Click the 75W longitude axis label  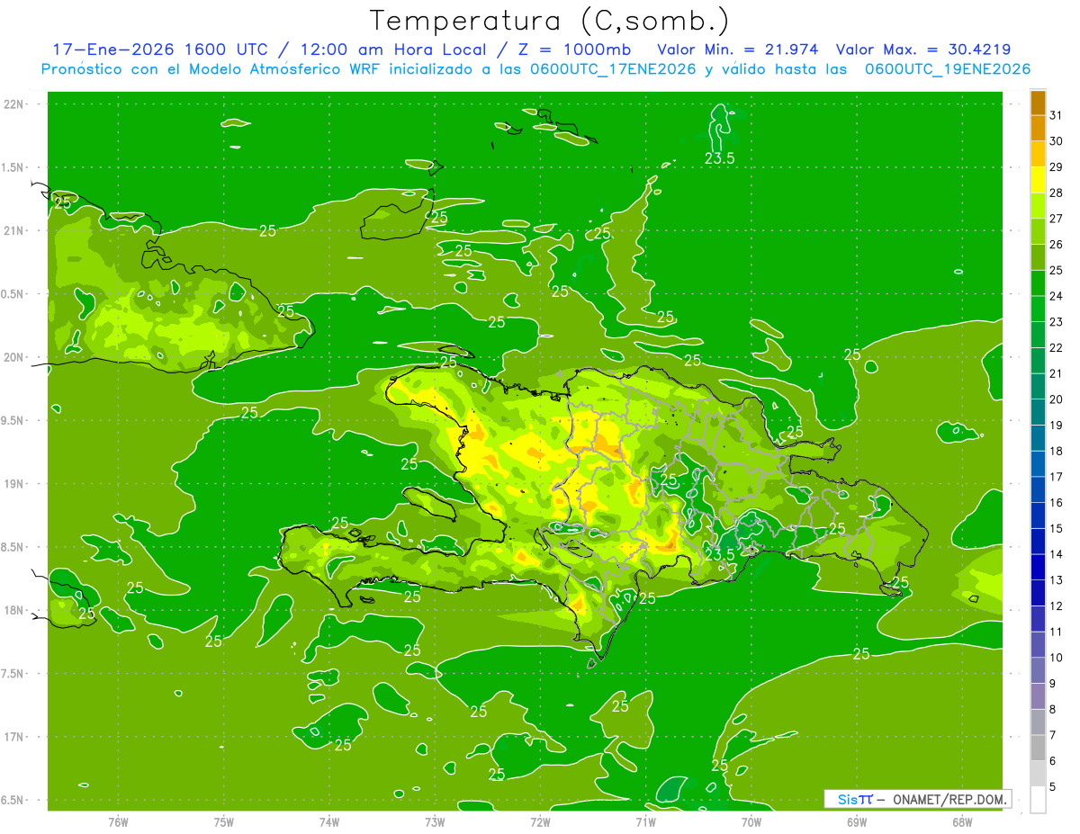pyautogui.click(x=224, y=822)
